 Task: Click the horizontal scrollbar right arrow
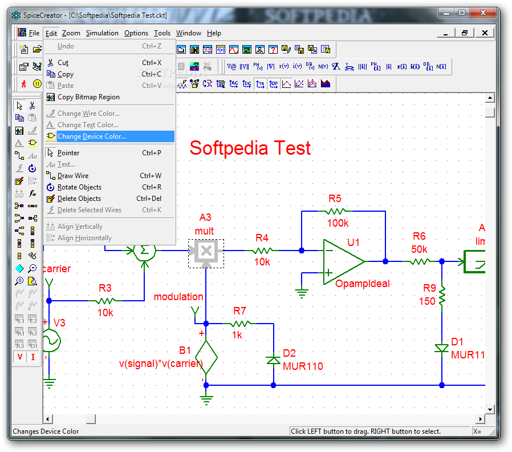tap(480, 419)
